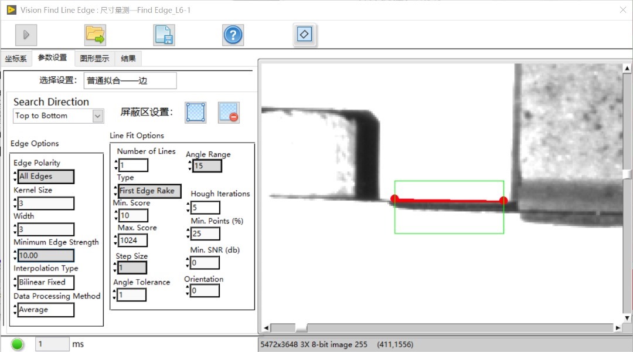Click the vertical scrollbar thumb
The height and width of the screenshot is (352, 633).
(627, 174)
